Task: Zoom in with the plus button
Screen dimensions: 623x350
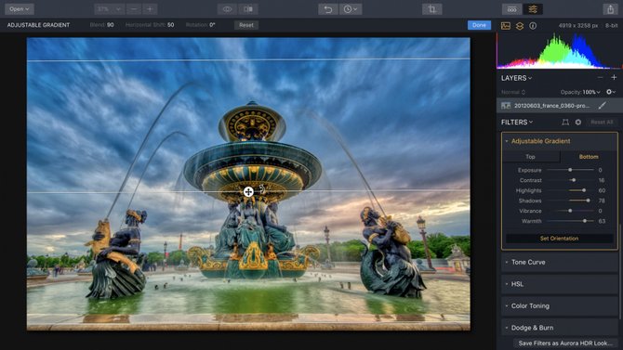Action: (150, 9)
